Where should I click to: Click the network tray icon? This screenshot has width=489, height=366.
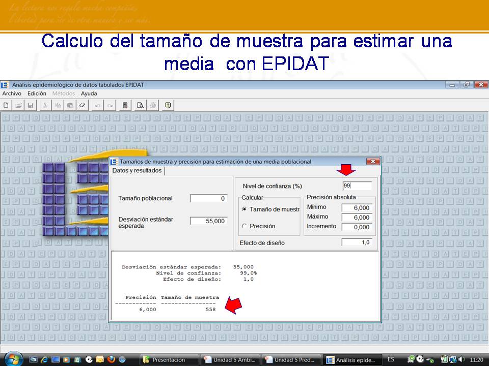(x=453, y=359)
